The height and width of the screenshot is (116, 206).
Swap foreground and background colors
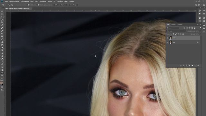click(3, 81)
